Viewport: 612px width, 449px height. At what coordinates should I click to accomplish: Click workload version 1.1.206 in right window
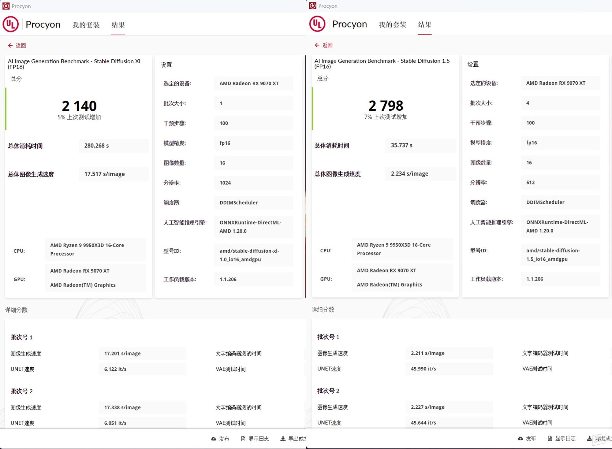(x=560, y=279)
